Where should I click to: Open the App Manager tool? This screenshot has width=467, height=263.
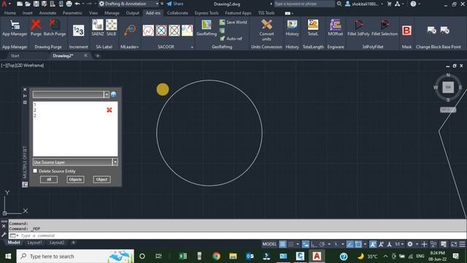point(15,28)
